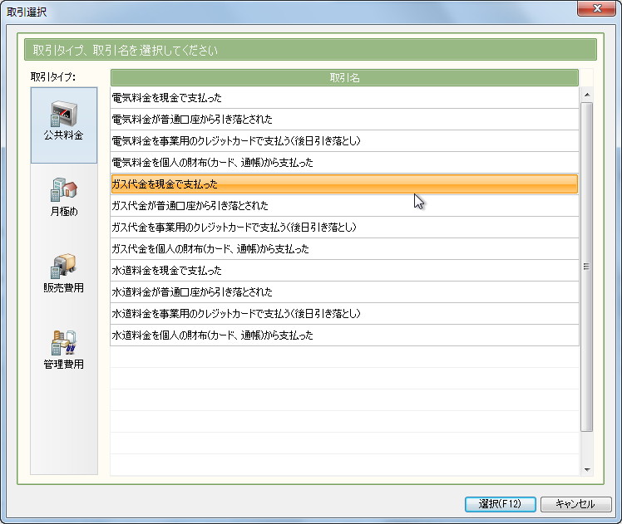622x524 pixels.
Task: Select the 販売費用 transaction type icon
Action: pyautogui.click(x=64, y=273)
